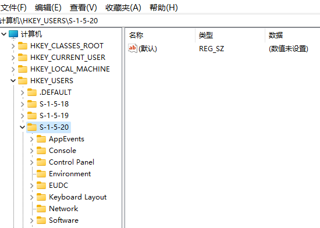Click the S-1-5-20 folder icon
The height and width of the screenshot is (228, 320).
(x=32, y=127)
